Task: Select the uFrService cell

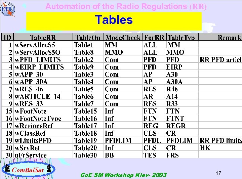Action: tap(43, 155)
